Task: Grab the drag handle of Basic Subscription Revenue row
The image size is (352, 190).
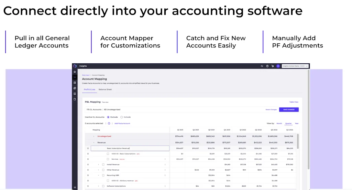Action: pos(88,148)
